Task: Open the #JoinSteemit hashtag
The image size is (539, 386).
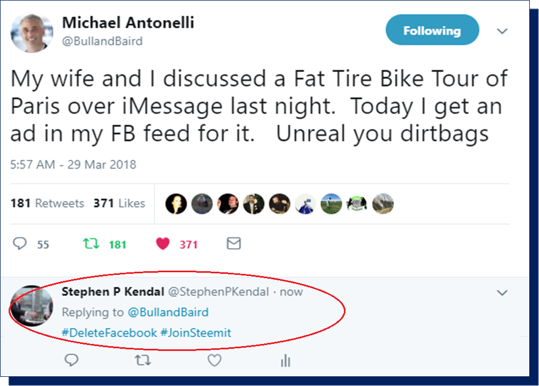Action: [x=196, y=333]
